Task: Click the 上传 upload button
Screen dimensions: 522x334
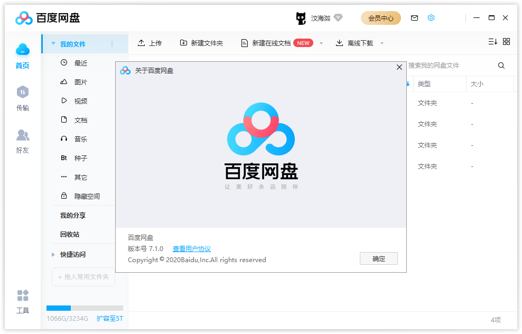Action: pyautogui.click(x=150, y=43)
